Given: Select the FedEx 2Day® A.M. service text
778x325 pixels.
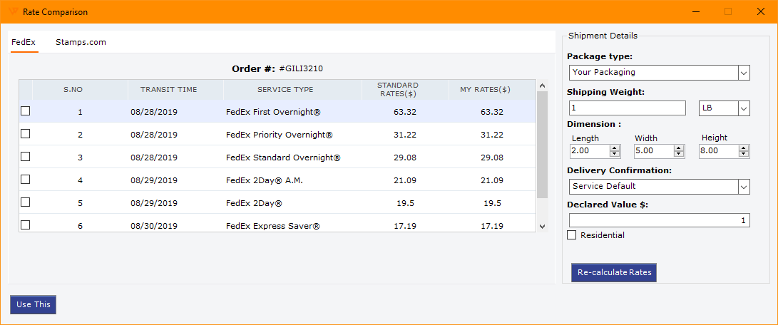Looking at the screenshot, I should (x=265, y=180).
